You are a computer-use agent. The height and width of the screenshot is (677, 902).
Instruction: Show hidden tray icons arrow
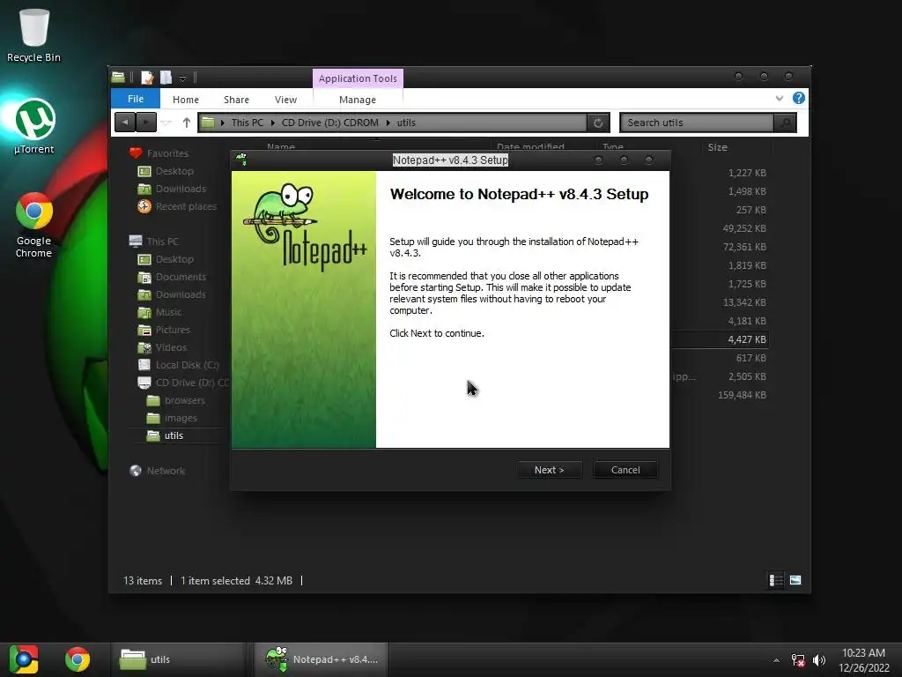[x=776, y=660]
